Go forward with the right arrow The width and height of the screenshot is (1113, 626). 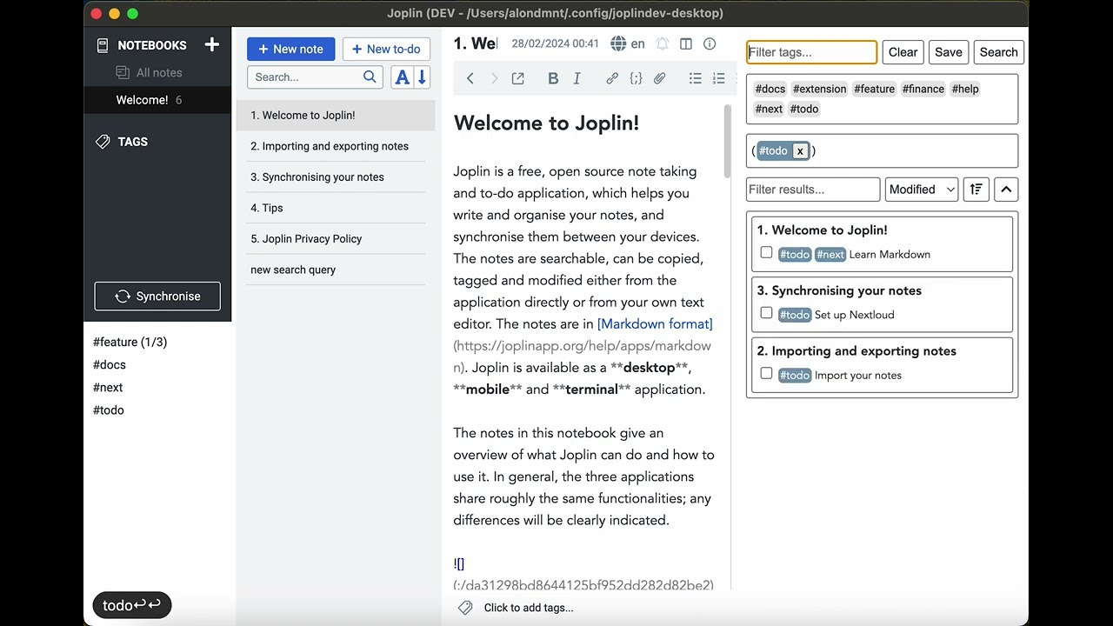tap(494, 78)
